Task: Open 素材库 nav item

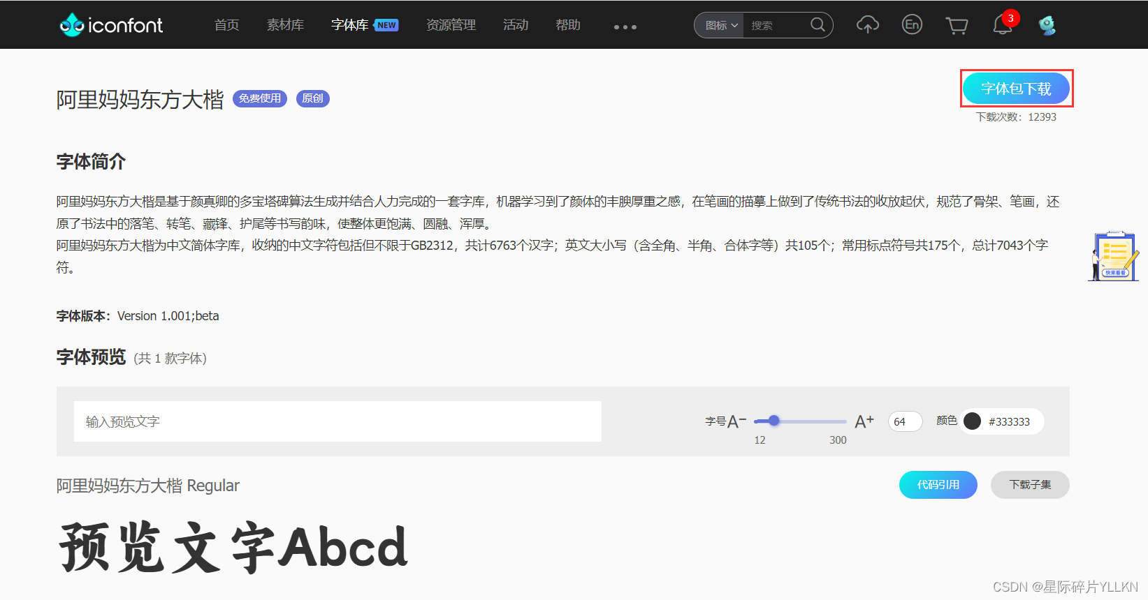Action: pyautogui.click(x=285, y=25)
